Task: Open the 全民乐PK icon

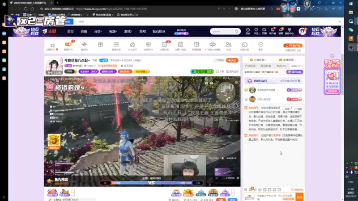Action: pyautogui.click(x=149, y=44)
